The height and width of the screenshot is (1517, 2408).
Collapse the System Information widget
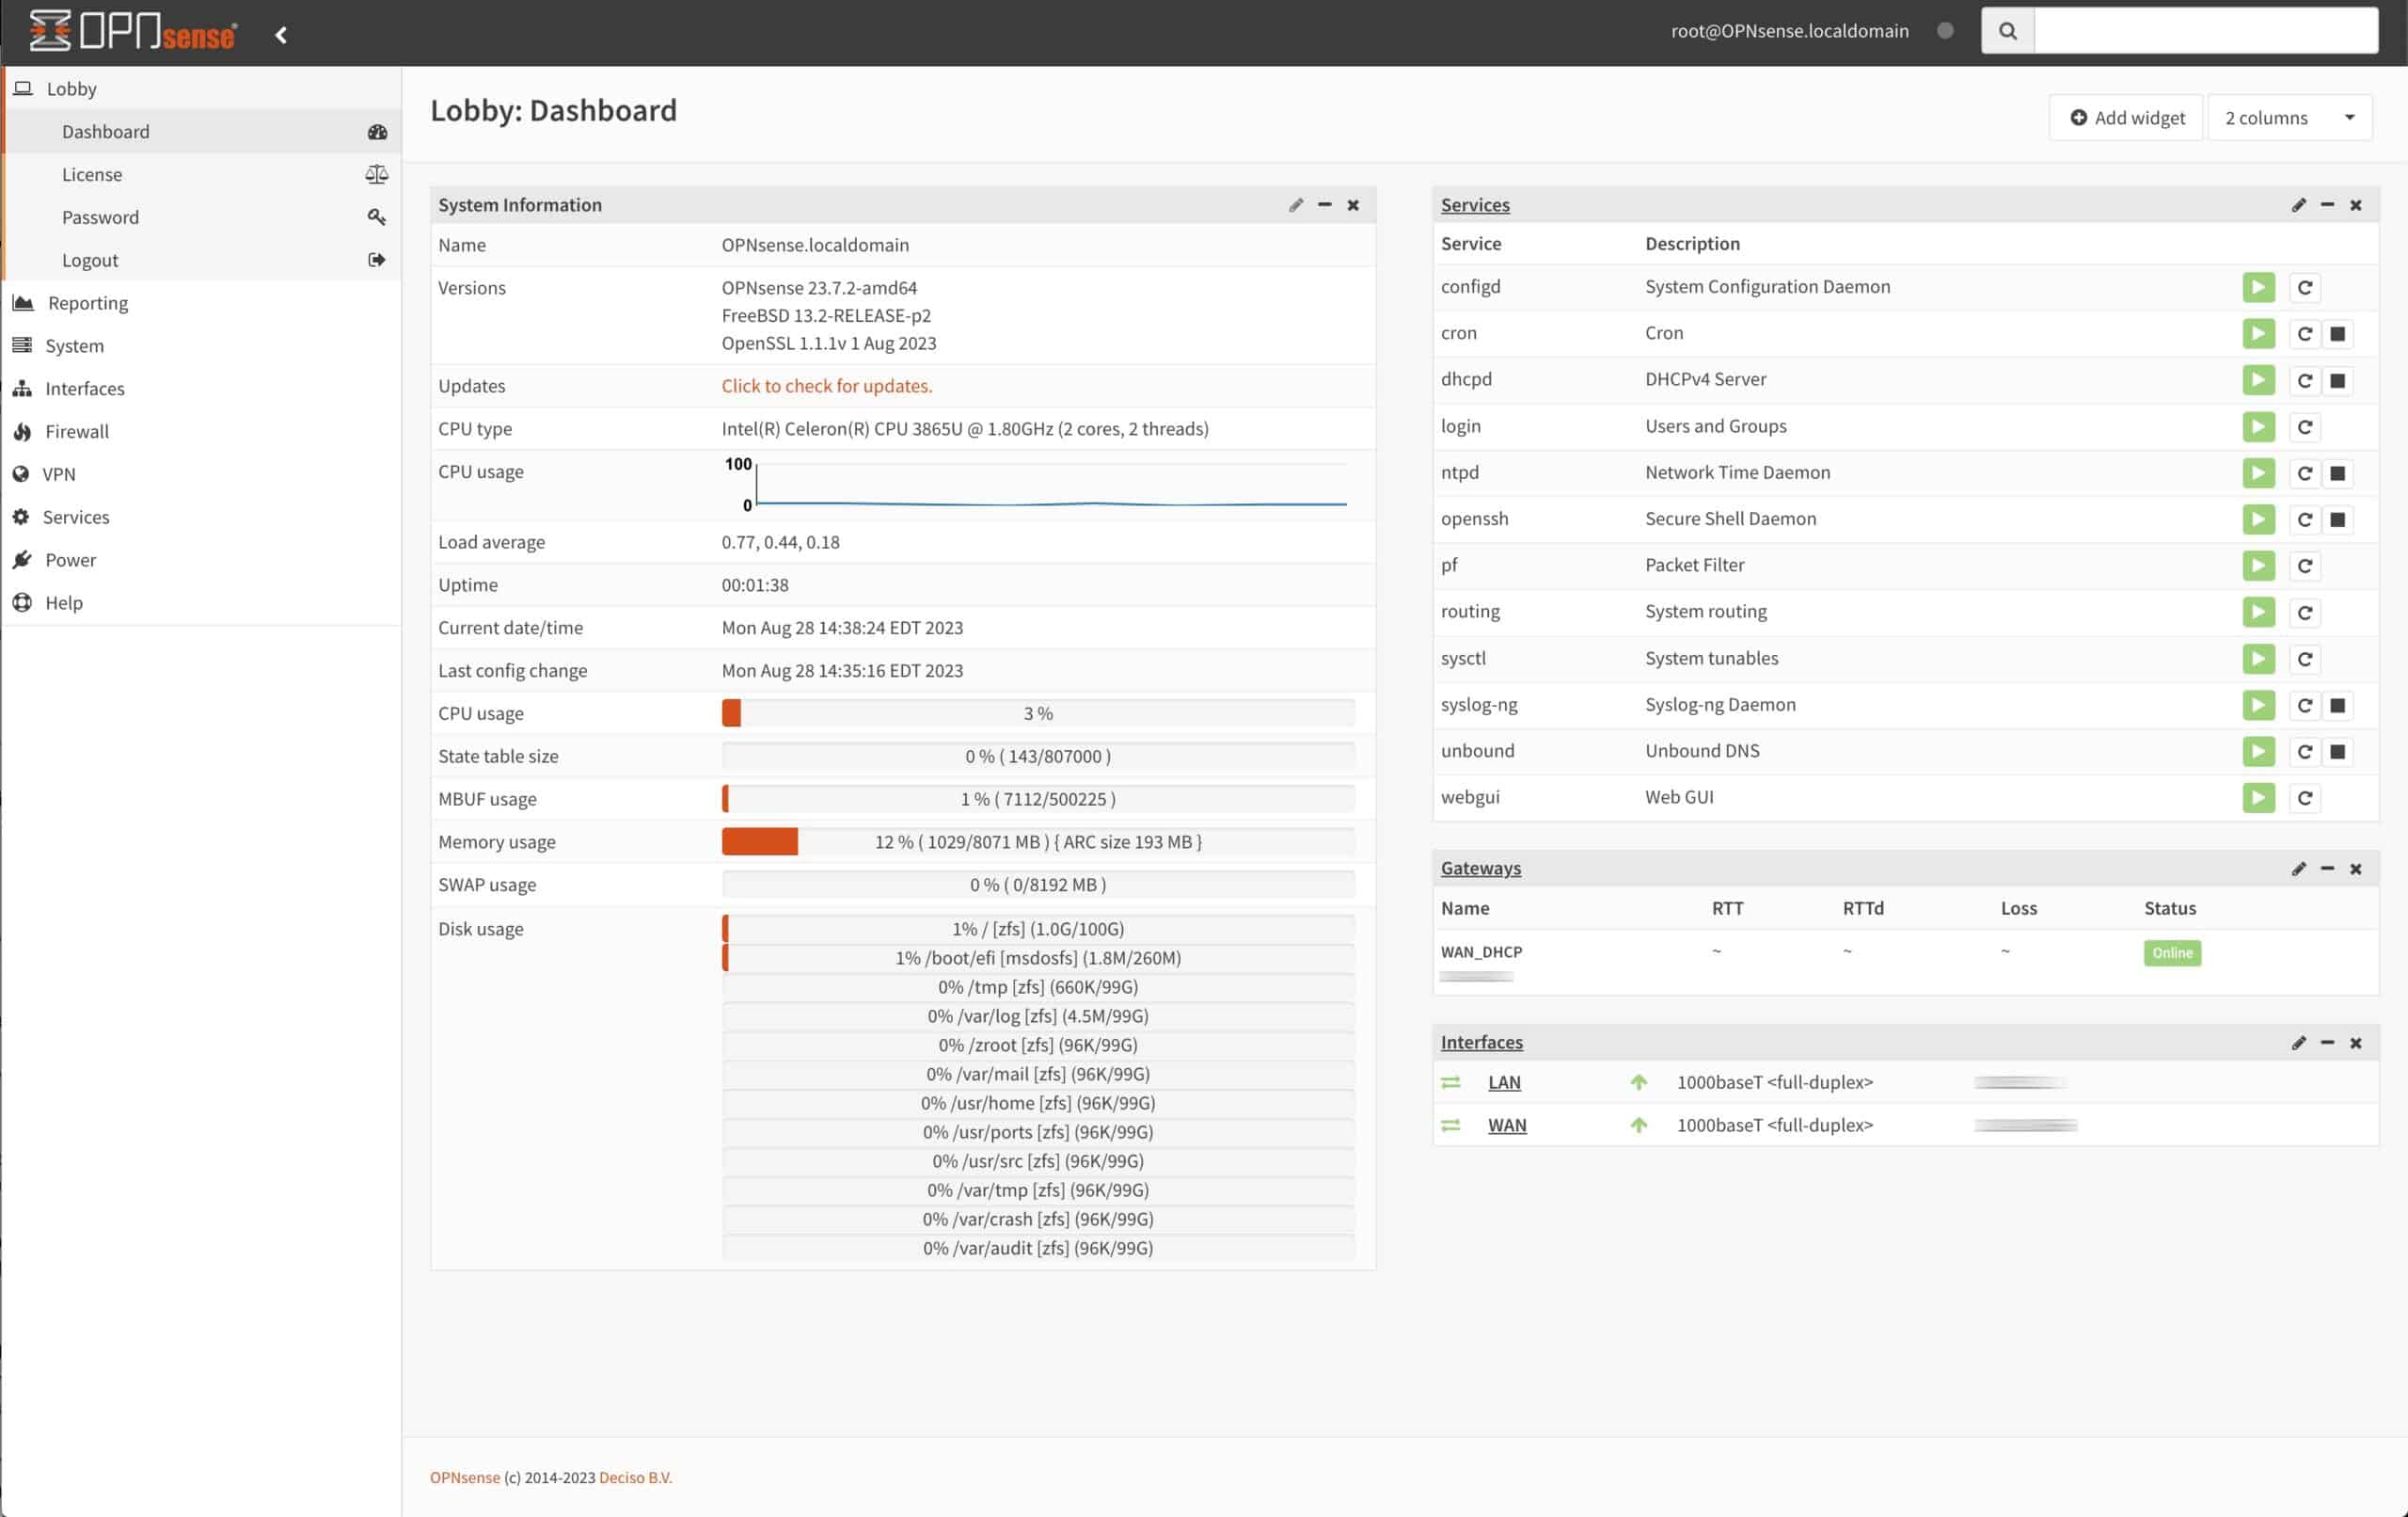(1324, 204)
